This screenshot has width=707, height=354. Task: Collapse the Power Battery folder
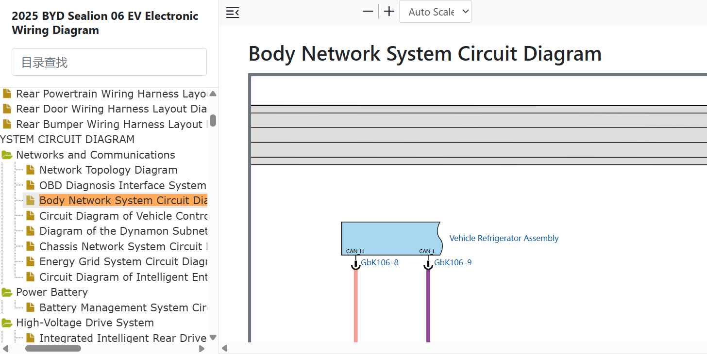tap(7, 292)
